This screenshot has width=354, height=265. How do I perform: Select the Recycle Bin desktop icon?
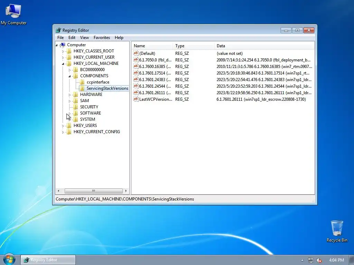[337, 231]
